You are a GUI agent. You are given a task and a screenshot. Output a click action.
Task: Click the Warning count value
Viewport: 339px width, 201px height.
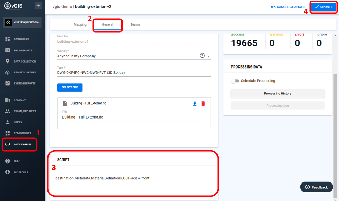click(272, 43)
